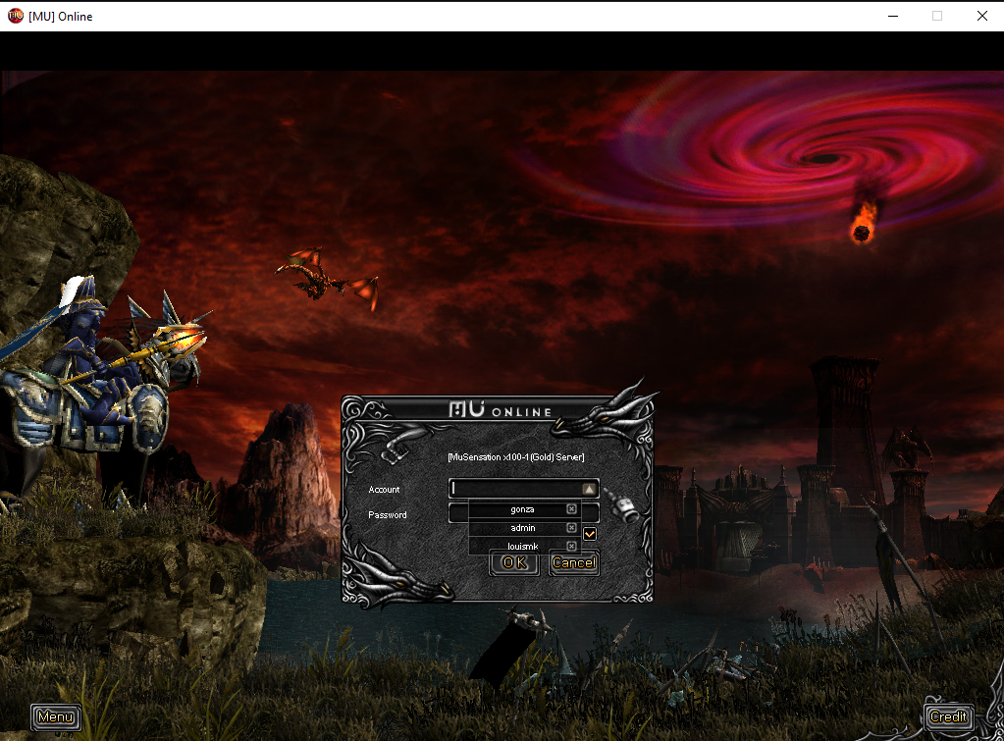Choose admin from the saved accounts list
The width and height of the screenshot is (1004, 741).
pos(522,528)
